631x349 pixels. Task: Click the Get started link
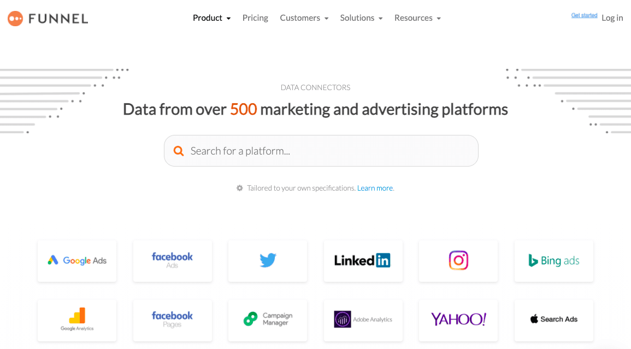click(x=584, y=15)
